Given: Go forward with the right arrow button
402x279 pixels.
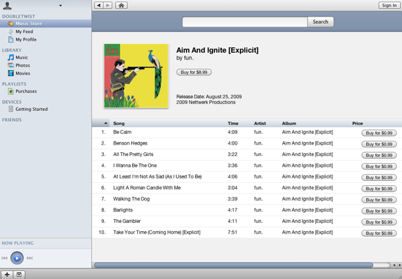Looking at the screenshot, I should click(x=108, y=5).
